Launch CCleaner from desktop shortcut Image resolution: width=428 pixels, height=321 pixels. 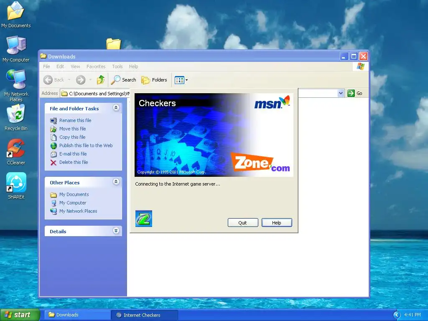(16, 152)
